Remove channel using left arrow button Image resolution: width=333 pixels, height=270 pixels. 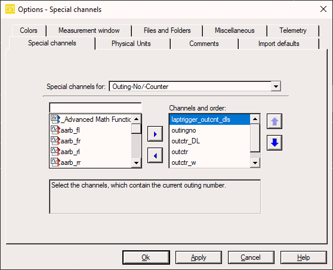tap(155, 155)
